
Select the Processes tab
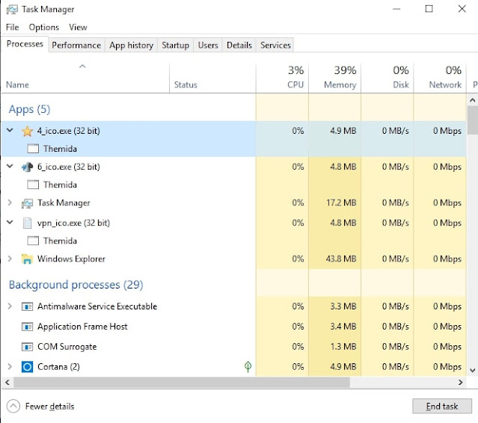point(25,44)
